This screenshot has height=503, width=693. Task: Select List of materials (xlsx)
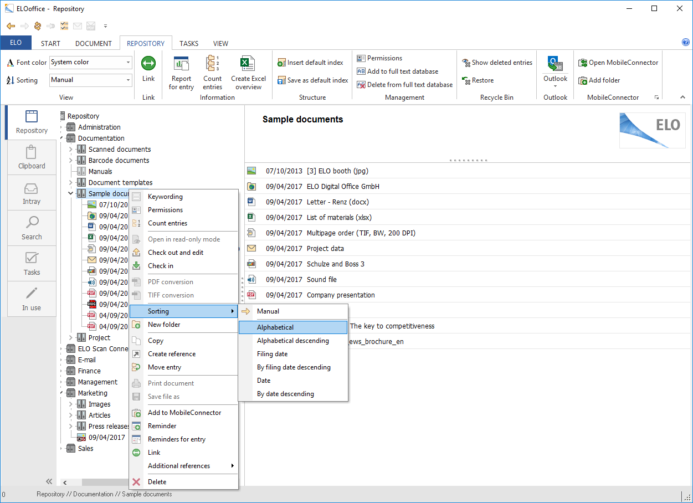point(468,218)
